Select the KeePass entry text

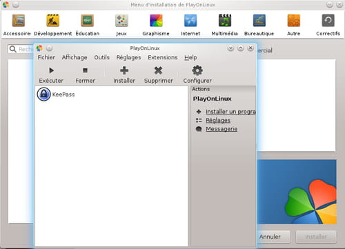click(x=63, y=94)
